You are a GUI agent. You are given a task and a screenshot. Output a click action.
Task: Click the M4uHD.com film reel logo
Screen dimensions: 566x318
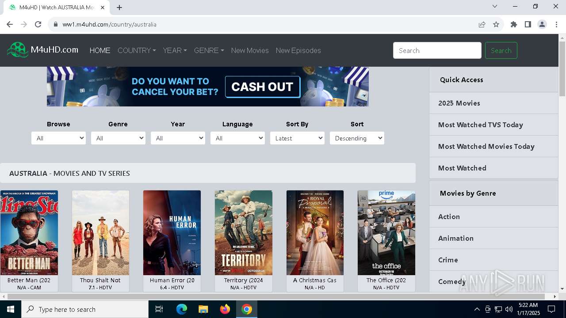(x=18, y=50)
